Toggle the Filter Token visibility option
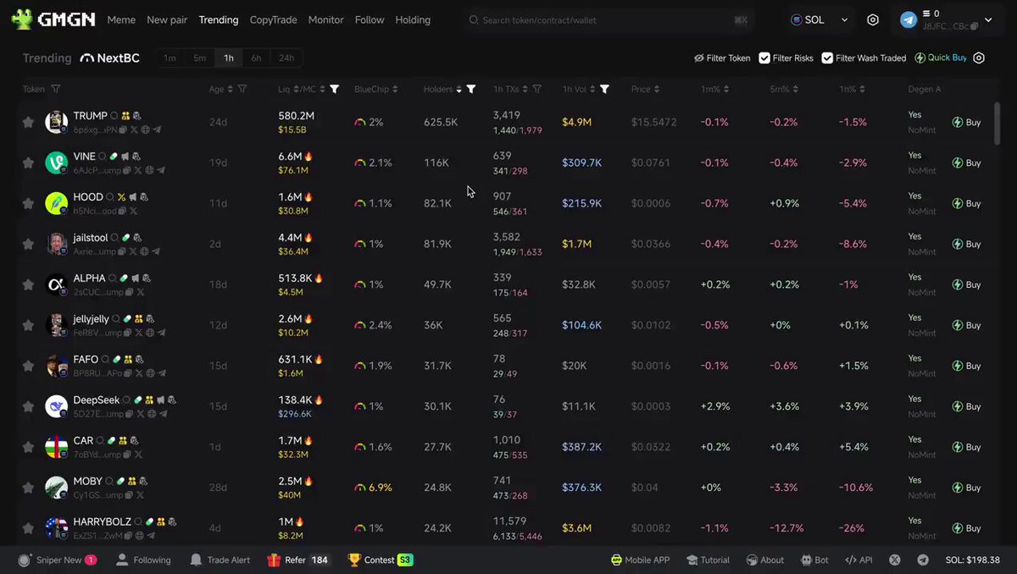The width and height of the screenshot is (1017, 574). [x=722, y=58]
